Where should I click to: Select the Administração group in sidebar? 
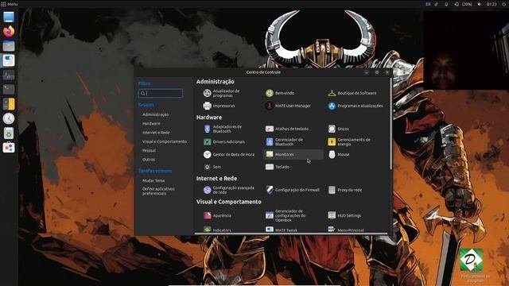coord(155,114)
